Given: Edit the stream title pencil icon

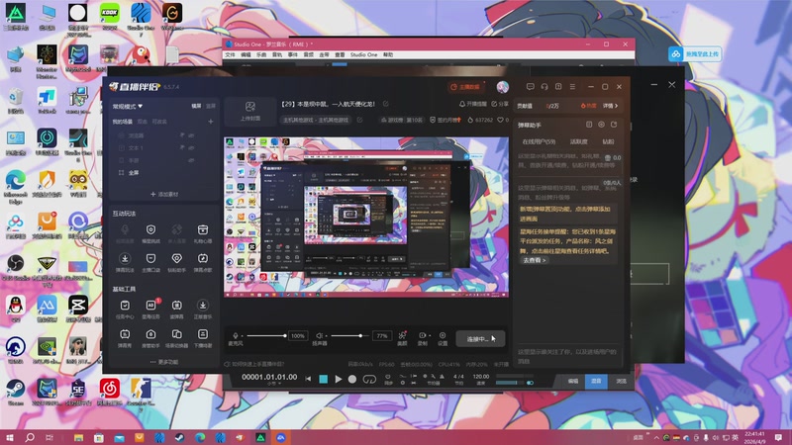Looking at the screenshot, I should (x=385, y=104).
